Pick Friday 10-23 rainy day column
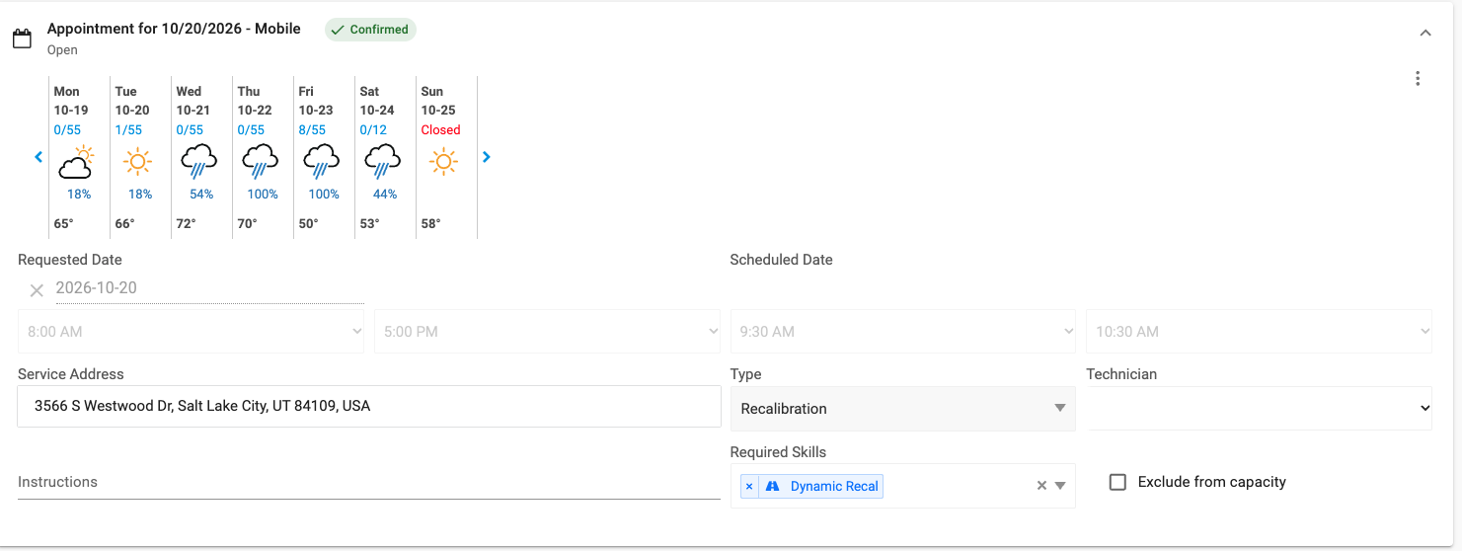 coord(324,157)
